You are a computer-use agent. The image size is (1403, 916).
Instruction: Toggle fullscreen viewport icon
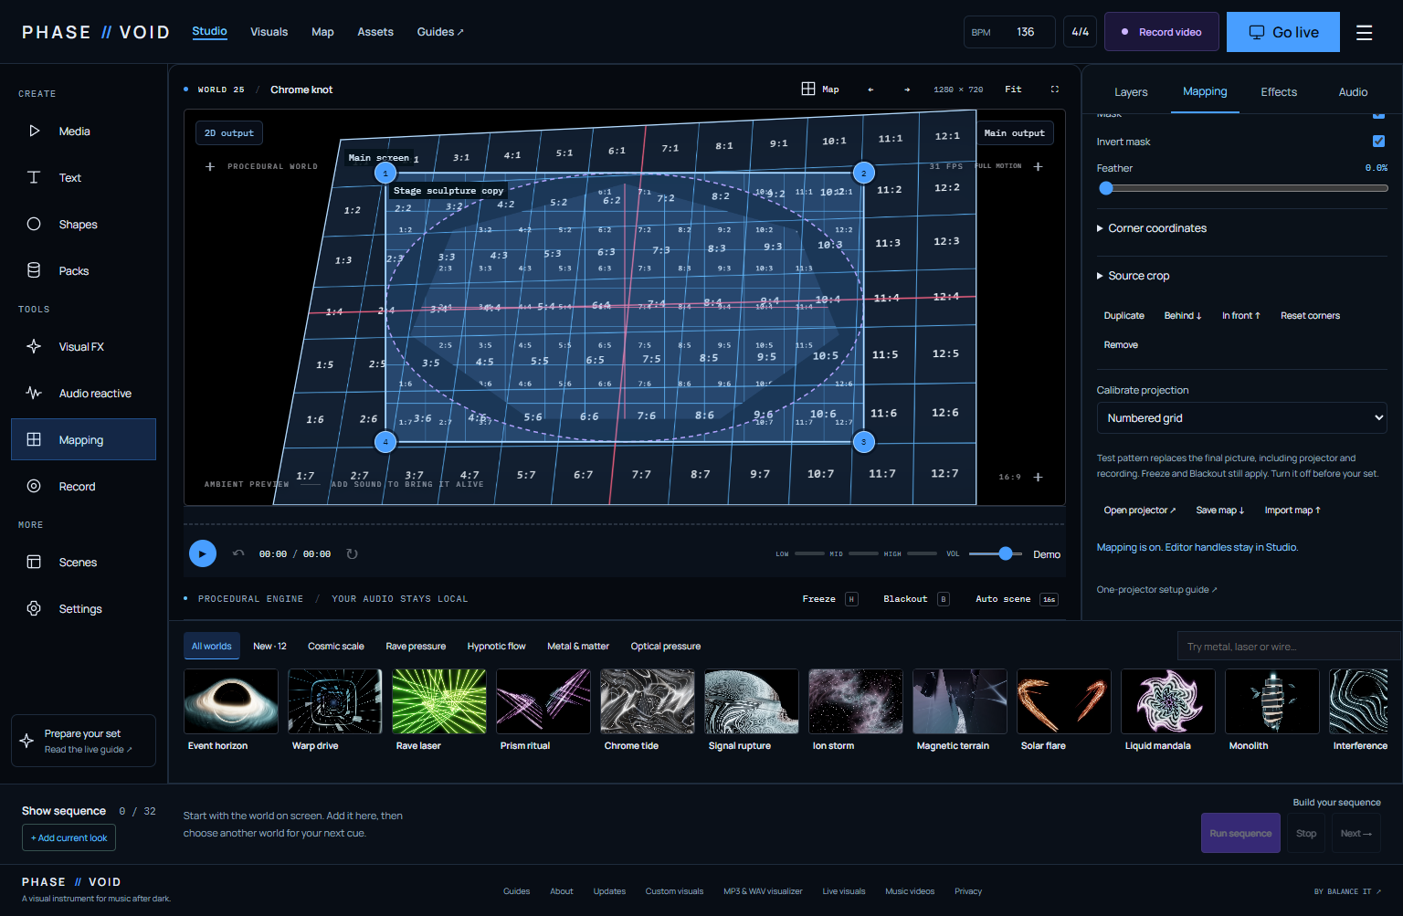coord(1055,89)
